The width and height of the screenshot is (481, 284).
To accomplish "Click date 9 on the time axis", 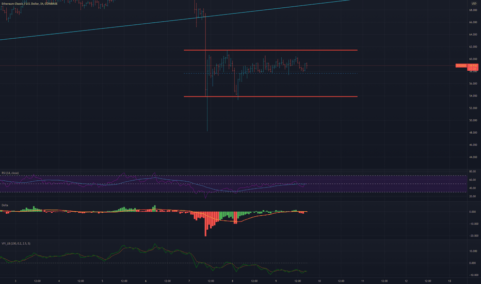I will tap(276, 281).
